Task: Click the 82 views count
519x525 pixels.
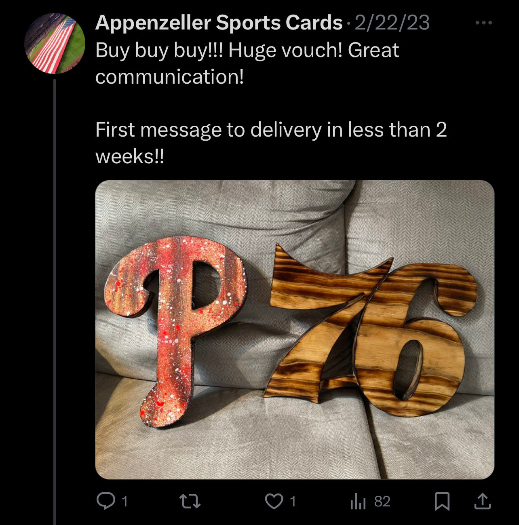Action: [382, 502]
